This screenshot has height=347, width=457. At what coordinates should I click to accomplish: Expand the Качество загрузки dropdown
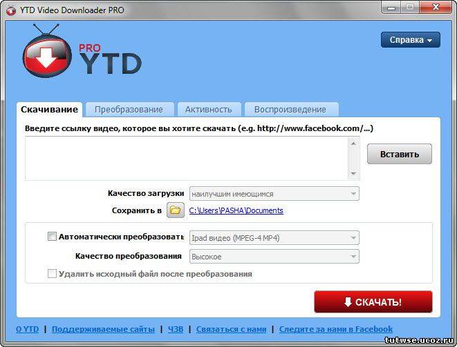pos(274,194)
